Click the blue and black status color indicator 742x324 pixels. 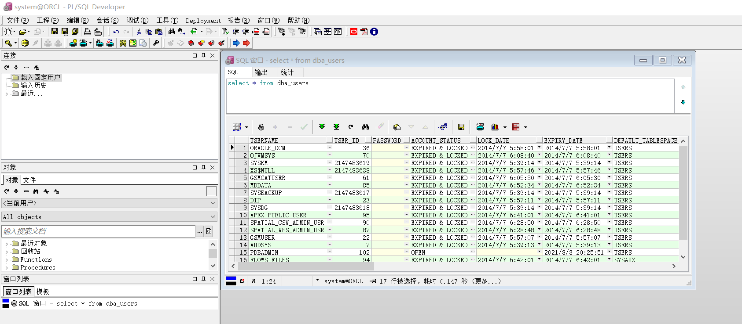[x=231, y=281]
